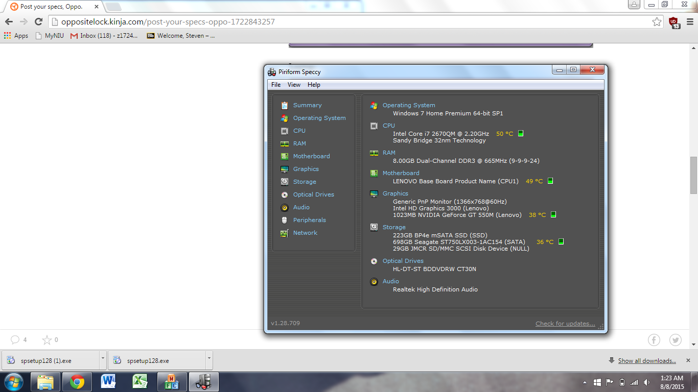Open Excel from the taskbar
Image resolution: width=698 pixels, height=392 pixels.
pos(141,382)
